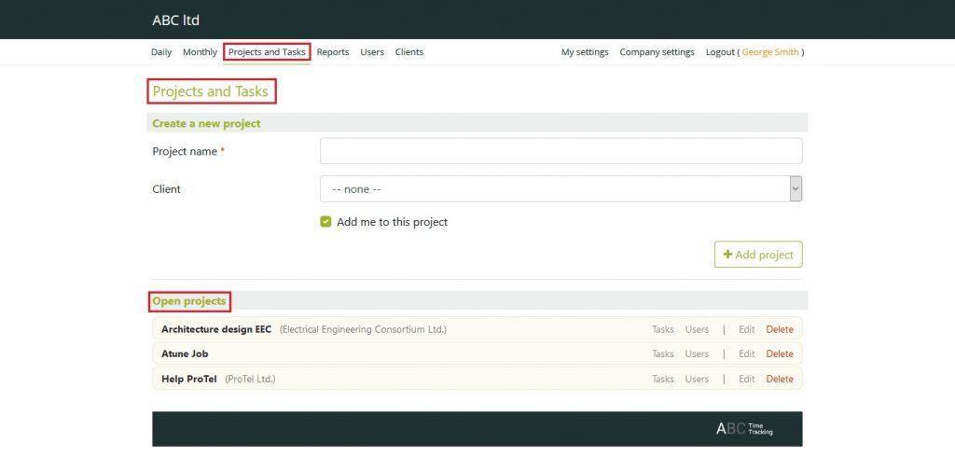The width and height of the screenshot is (955, 457).
Task: Click the ABC Time Tracking footer logo
Action: (x=744, y=429)
